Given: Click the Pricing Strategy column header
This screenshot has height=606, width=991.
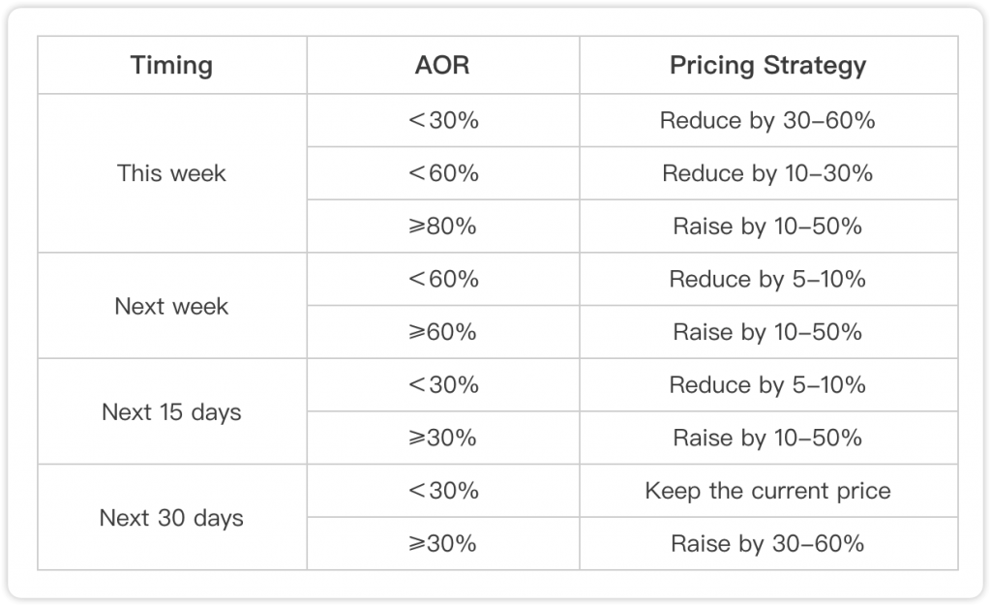Looking at the screenshot, I should [768, 65].
